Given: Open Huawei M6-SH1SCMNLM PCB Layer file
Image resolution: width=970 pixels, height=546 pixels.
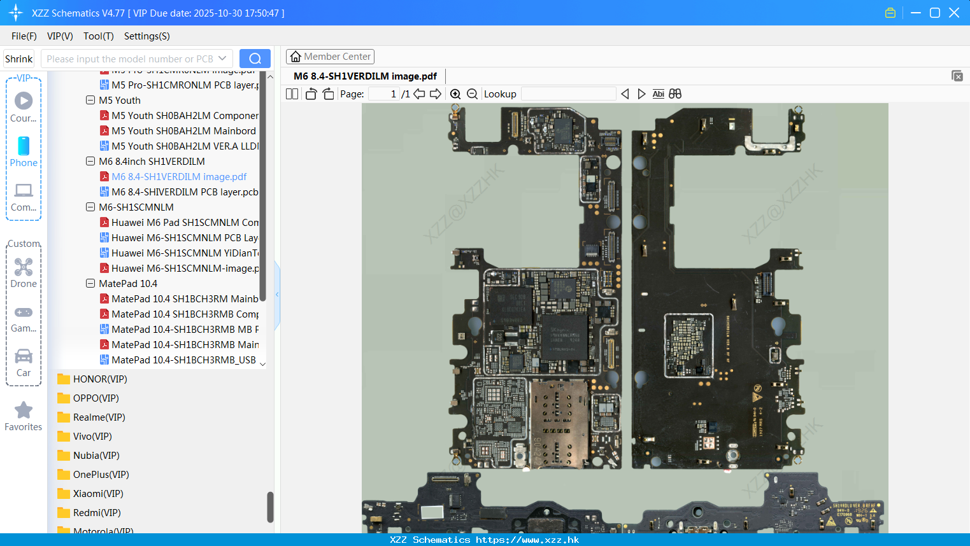Looking at the screenshot, I should [180, 237].
